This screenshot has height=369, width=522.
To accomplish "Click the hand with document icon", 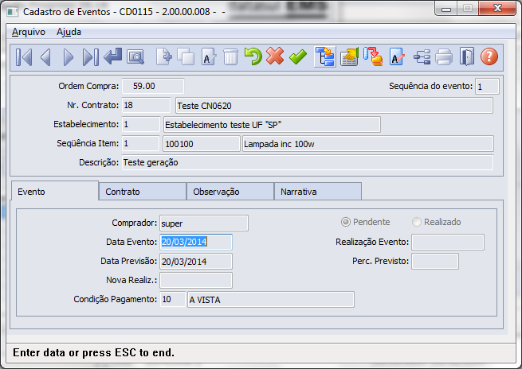I will tap(349, 56).
